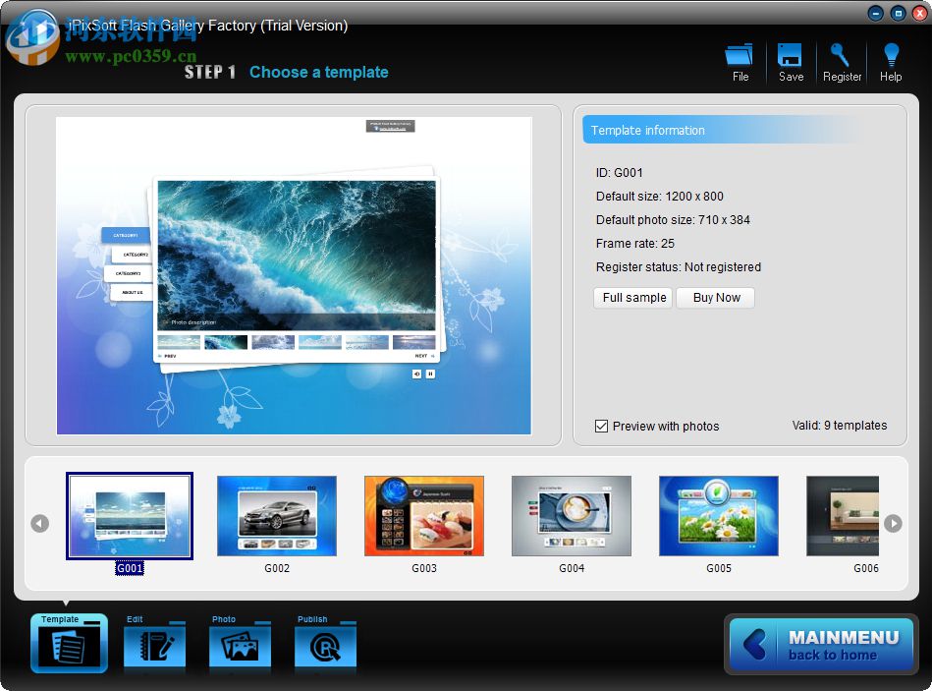Viewport: 932px width, 691px height.
Task: Toggle the Preview with photos checkbox
Action: [x=601, y=427]
